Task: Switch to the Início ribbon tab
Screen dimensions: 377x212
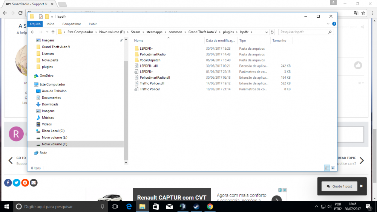Action: tap(50, 24)
